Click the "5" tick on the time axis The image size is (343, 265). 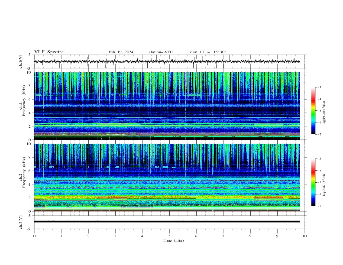[169, 236]
